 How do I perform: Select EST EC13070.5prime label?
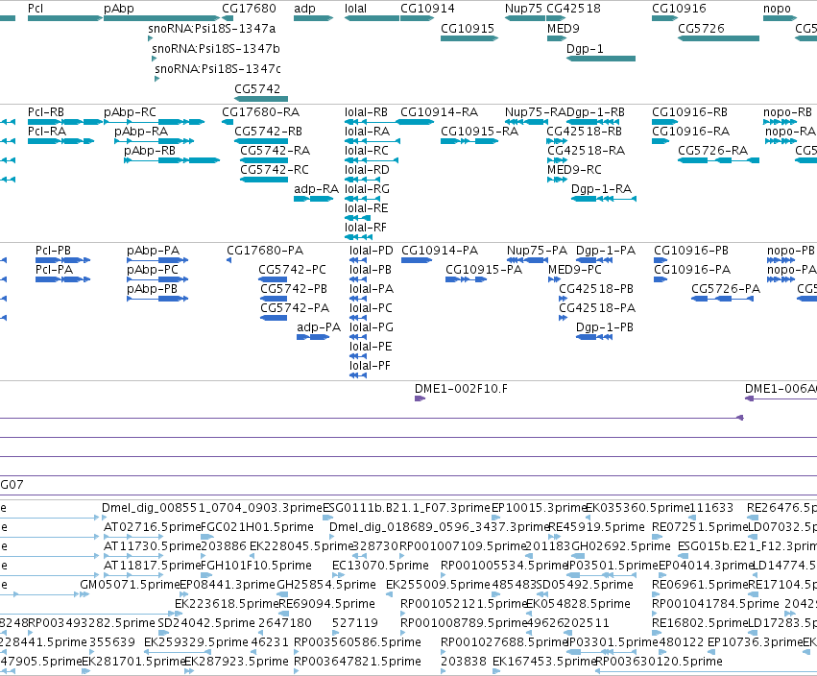pos(380,566)
